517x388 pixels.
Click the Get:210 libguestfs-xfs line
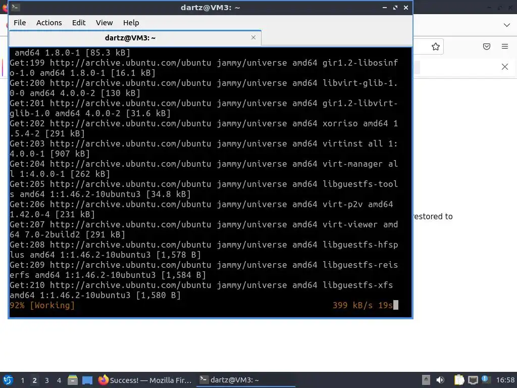pos(201,290)
